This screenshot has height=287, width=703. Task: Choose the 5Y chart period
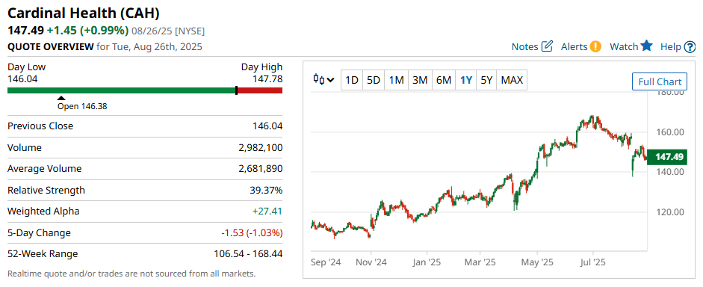[x=486, y=80]
